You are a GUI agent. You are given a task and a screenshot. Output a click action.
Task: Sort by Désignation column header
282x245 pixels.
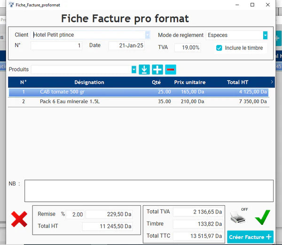89,82
